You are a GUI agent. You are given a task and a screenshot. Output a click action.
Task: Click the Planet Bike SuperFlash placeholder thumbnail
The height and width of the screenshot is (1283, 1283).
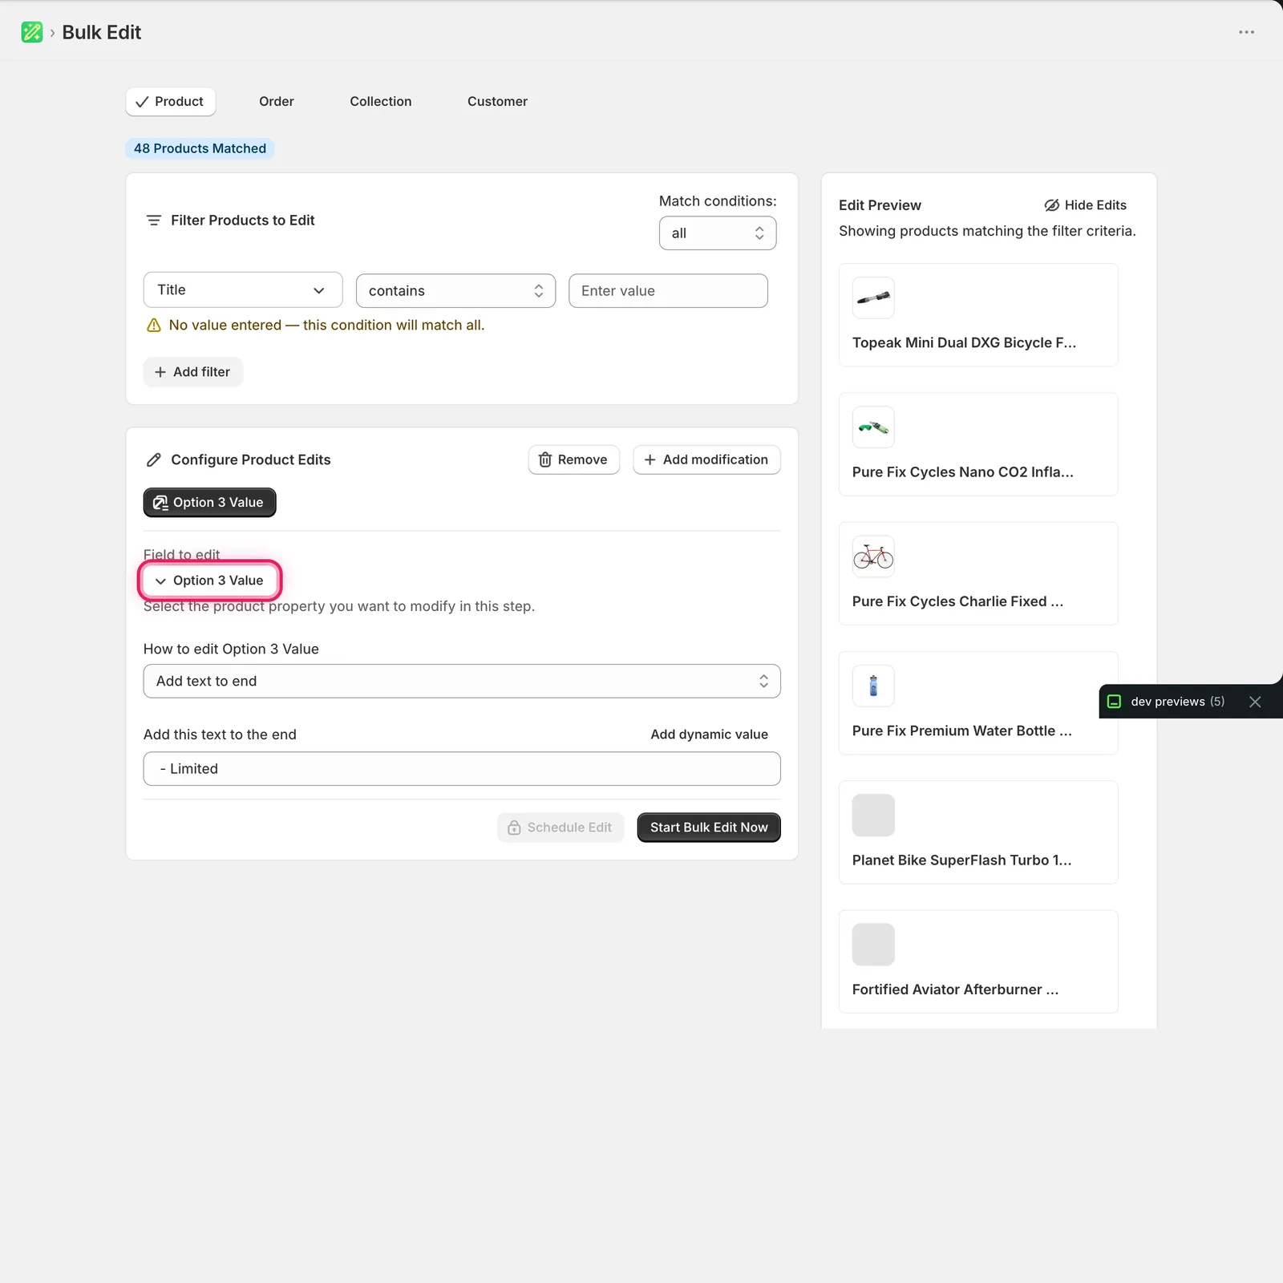(x=873, y=816)
